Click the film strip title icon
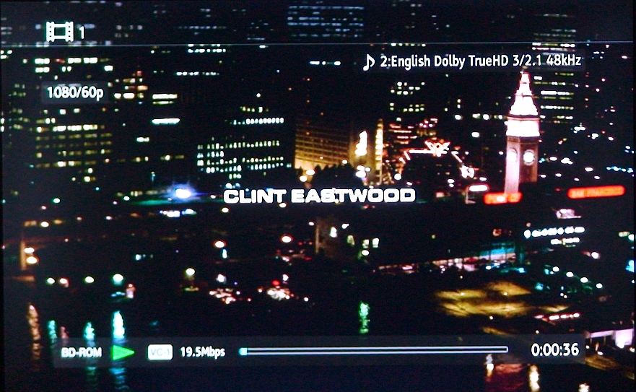The width and height of the screenshot is (636, 392). pos(60,32)
